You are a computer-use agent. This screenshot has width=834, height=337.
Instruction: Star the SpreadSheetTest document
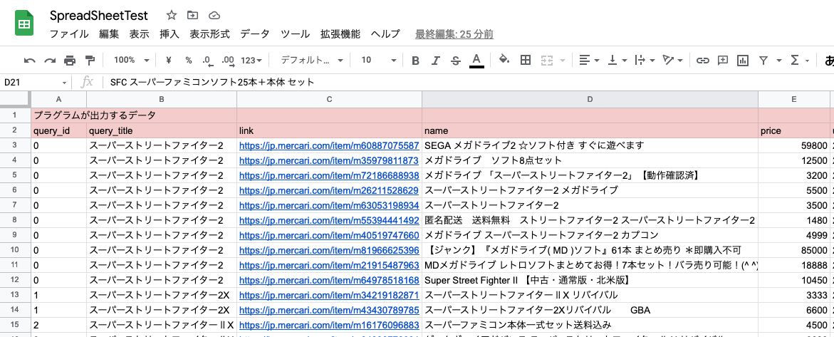pos(171,16)
